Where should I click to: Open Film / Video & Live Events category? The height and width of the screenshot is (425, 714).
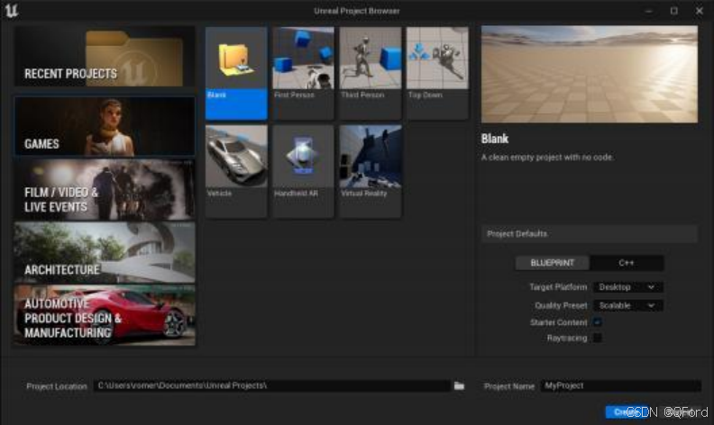tap(105, 189)
